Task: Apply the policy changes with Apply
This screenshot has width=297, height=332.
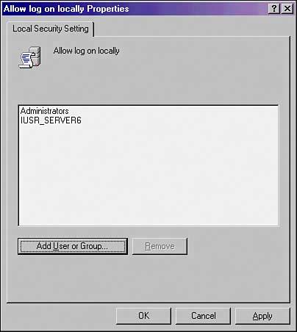Action: [262, 316]
